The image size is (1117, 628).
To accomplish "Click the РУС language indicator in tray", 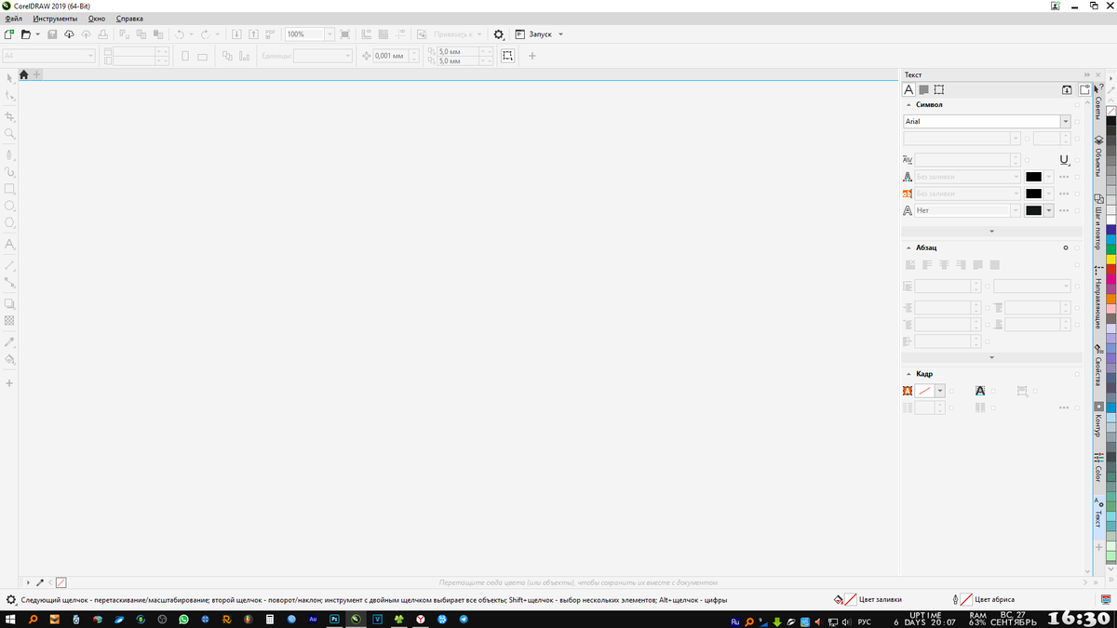I will (x=864, y=621).
